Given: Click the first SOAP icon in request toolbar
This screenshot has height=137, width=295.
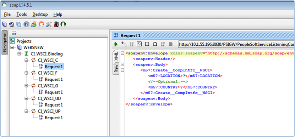Looking at the screenshot, I should point(131,44).
